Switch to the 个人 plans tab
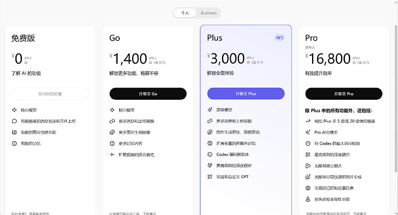 185,13
